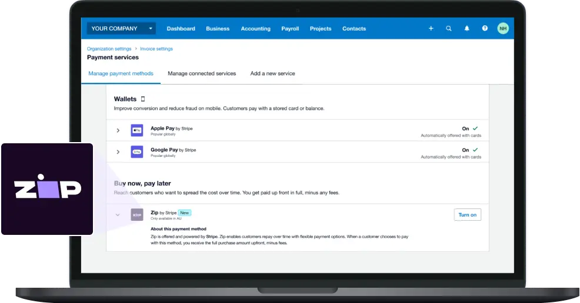580x303 pixels.
Task: Click Google Pay's Automatically offered with cards text
Action: [x=451, y=157]
